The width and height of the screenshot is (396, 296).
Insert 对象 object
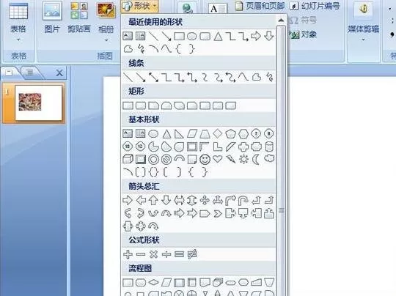304,34
